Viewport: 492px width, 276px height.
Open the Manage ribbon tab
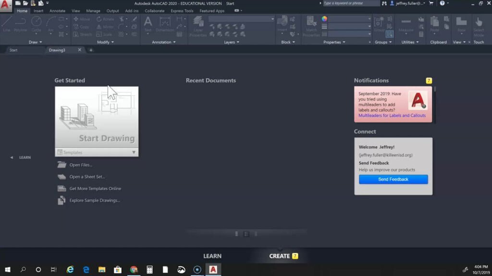click(93, 11)
